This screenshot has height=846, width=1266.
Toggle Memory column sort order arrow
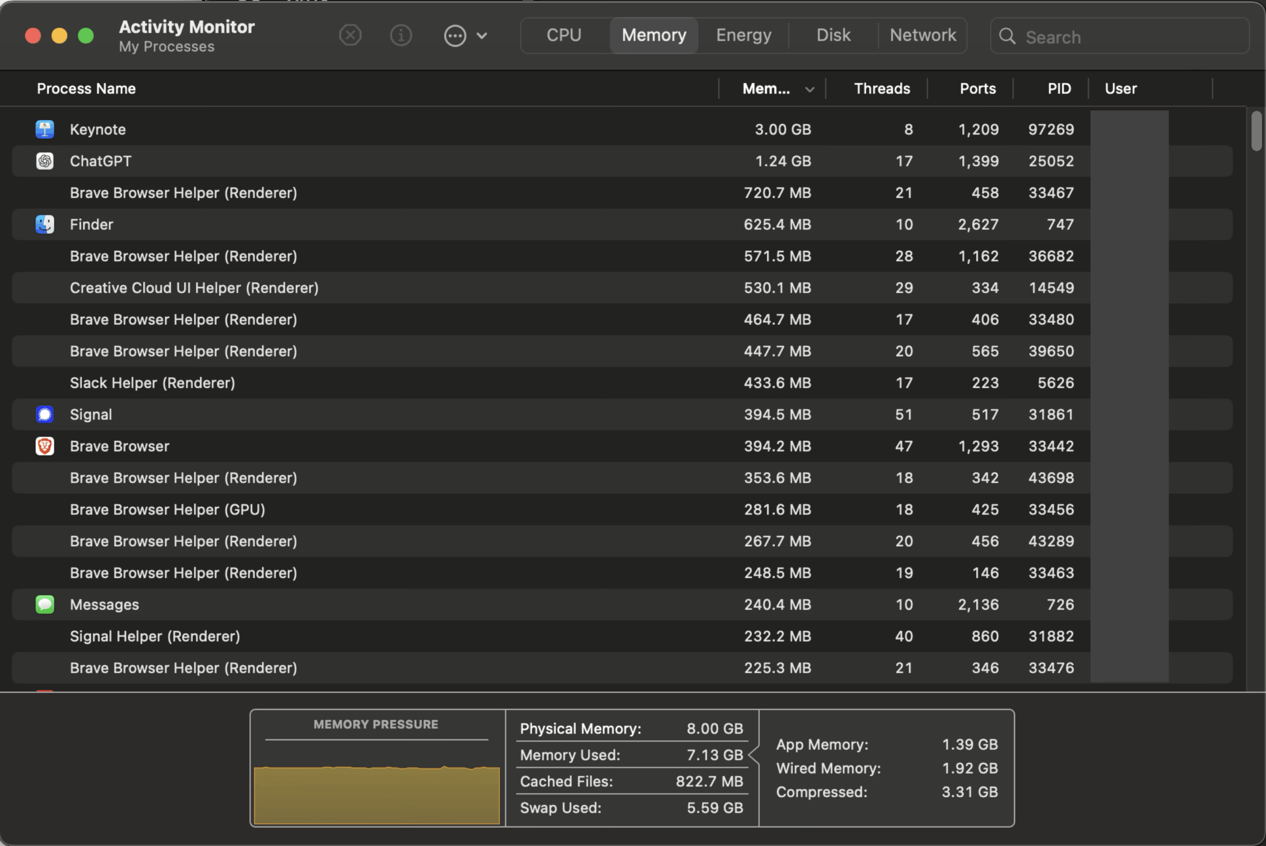tap(810, 89)
